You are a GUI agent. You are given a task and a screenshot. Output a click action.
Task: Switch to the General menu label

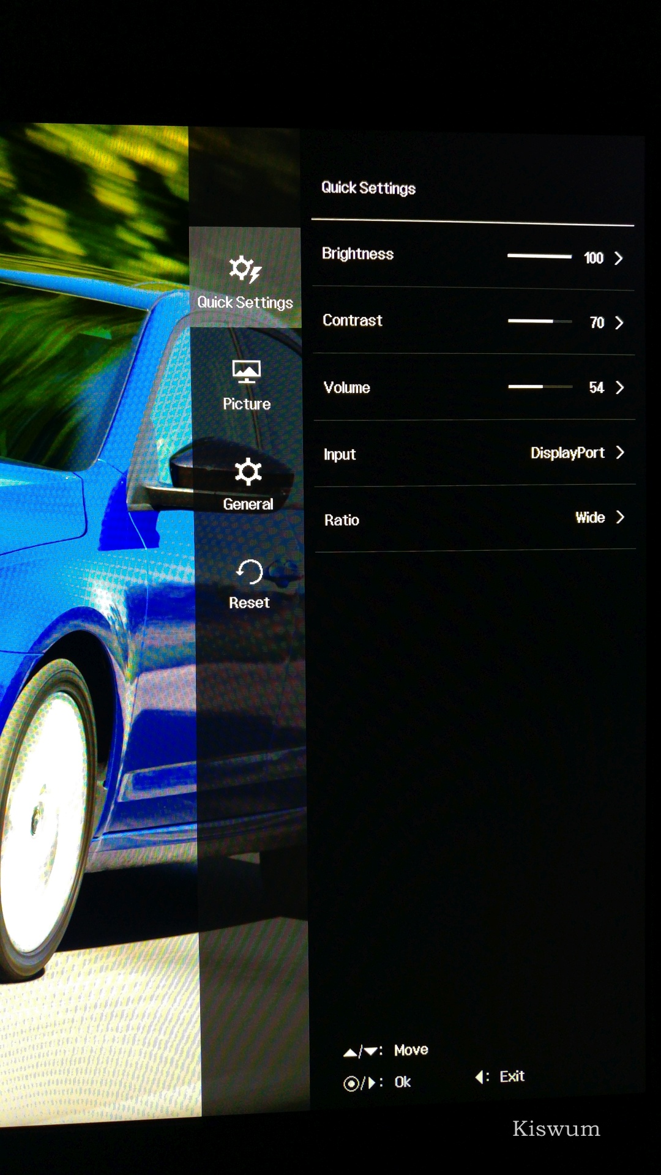point(248,504)
